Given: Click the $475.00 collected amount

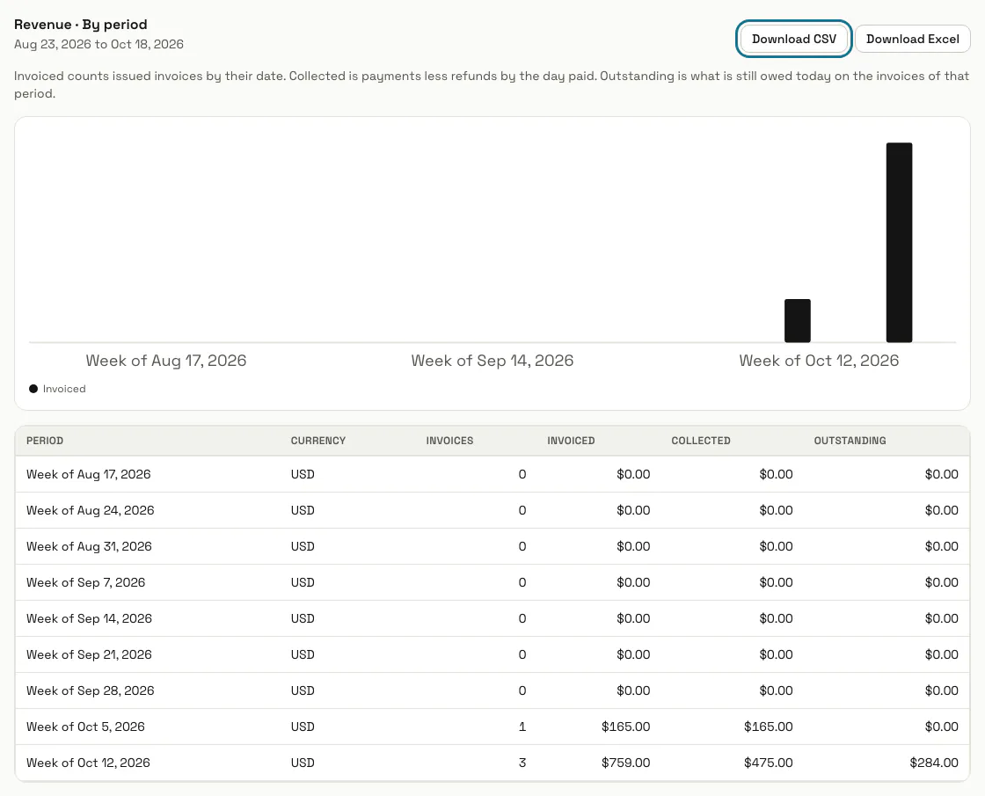Looking at the screenshot, I should [x=769, y=763].
